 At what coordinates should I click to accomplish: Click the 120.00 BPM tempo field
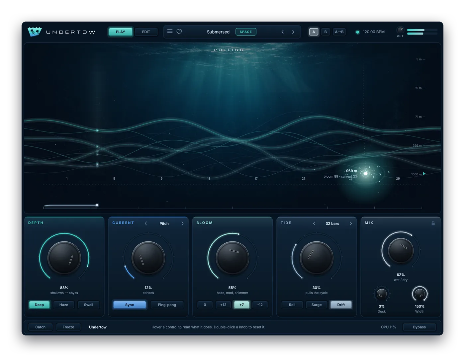374,32
